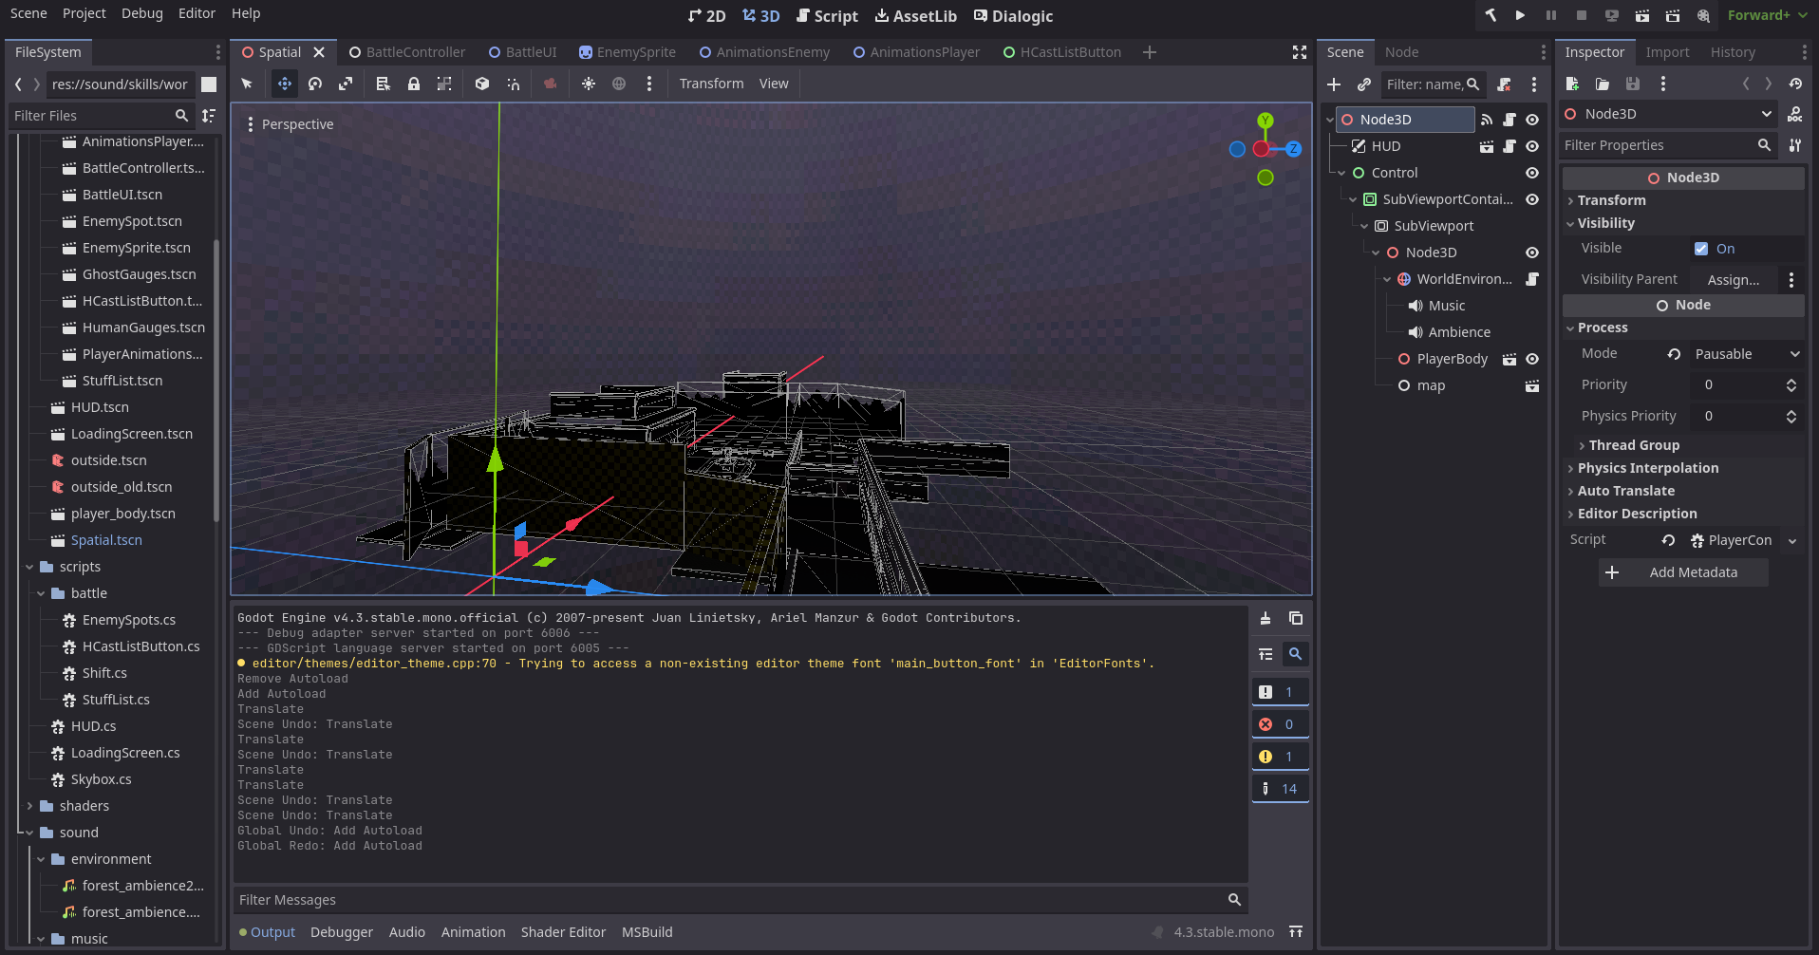Toggle SubViewportContainer visibility eye
This screenshot has height=955, width=1819.
pyautogui.click(x=1532, y=199)
